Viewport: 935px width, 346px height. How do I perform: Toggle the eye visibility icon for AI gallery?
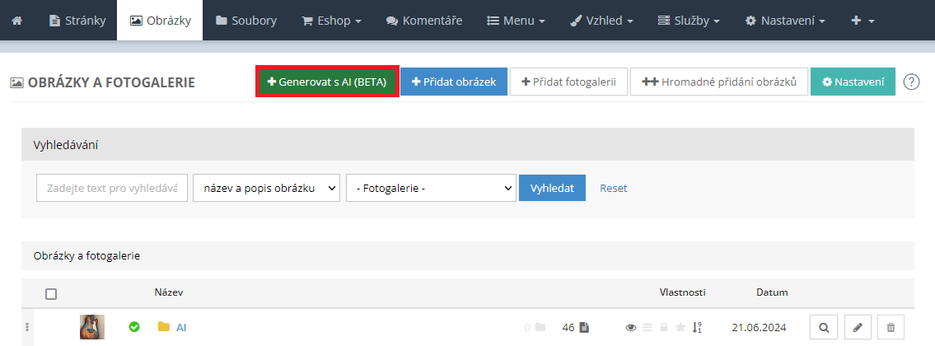pyautogui.click(x=631, y=327)
